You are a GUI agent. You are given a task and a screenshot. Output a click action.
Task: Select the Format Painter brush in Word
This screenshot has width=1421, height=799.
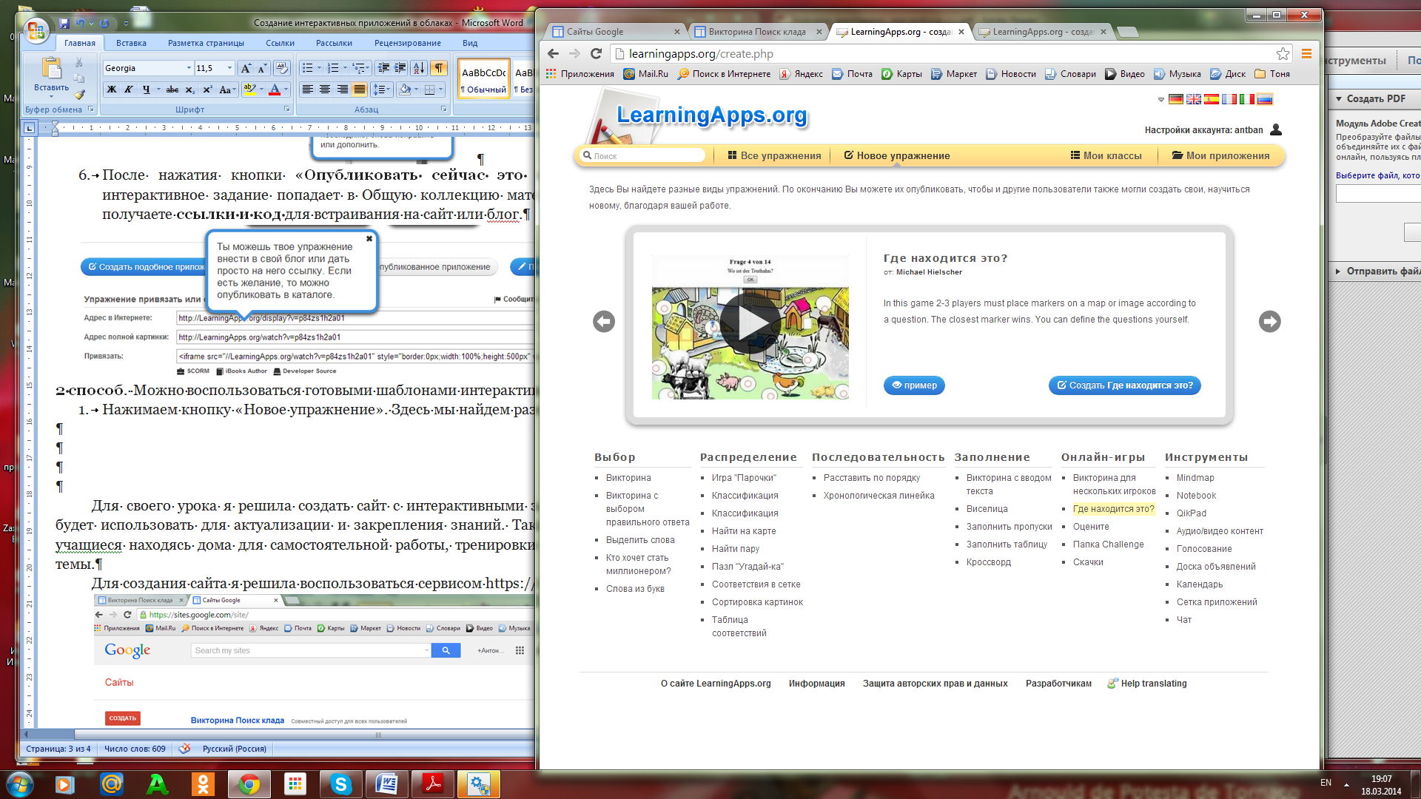pos(79,94)
